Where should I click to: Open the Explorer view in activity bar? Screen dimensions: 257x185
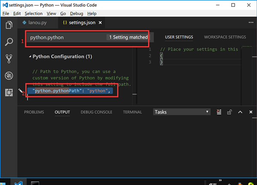[9, 25]
